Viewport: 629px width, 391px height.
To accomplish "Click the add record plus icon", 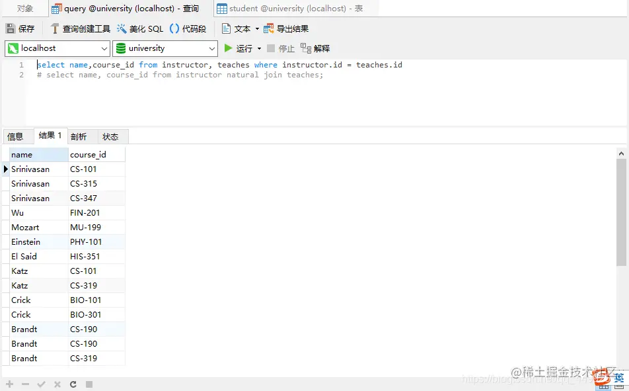I will pos(10,384).
